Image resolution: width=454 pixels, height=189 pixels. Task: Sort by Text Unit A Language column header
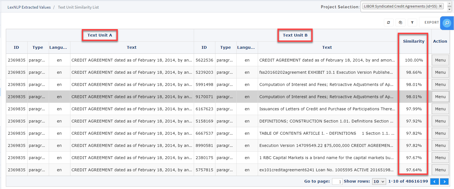pos(59,47)
